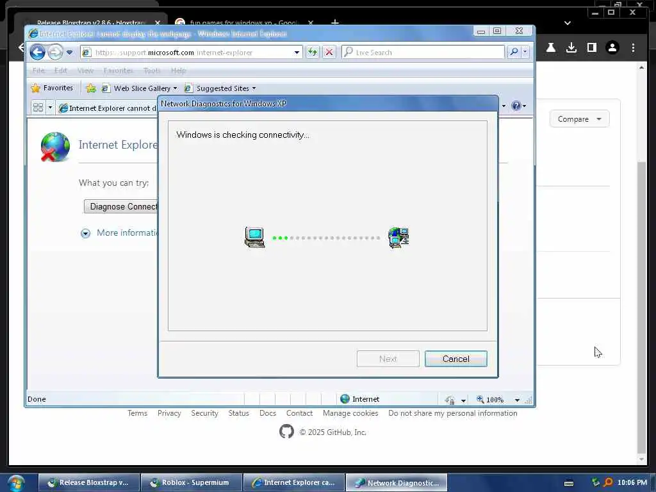Open search provider options dropdown arrow
656x492 pixels.
tap(525, 52)
